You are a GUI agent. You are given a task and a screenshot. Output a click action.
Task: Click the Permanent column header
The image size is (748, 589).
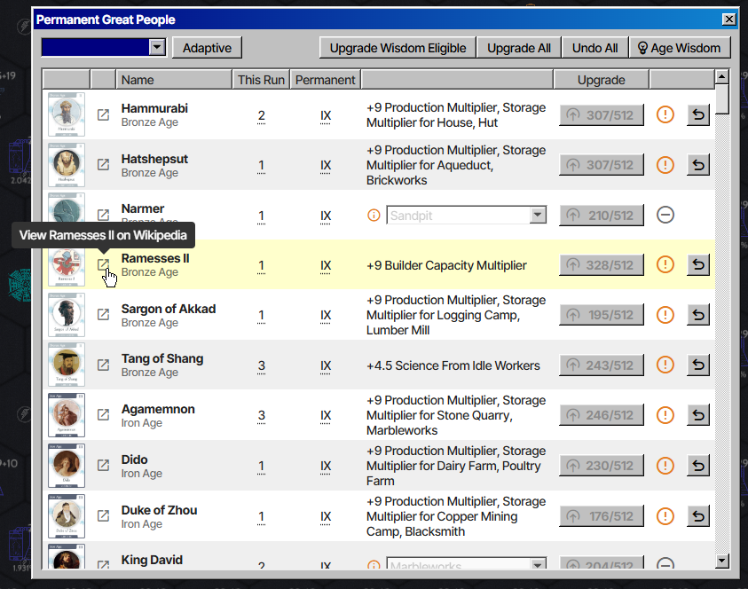(x=326, y=80)
